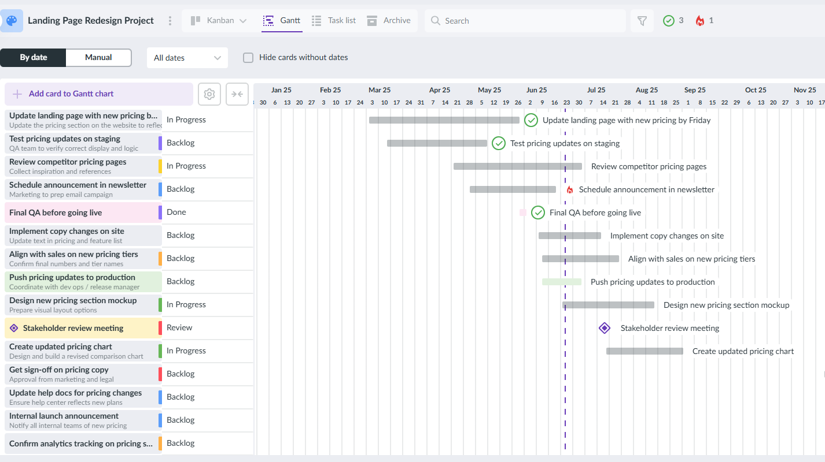Image resolution: width=825 pixels, height=462 pixels.
Task: Select the Gantt tab
Action: coord(282,21)
